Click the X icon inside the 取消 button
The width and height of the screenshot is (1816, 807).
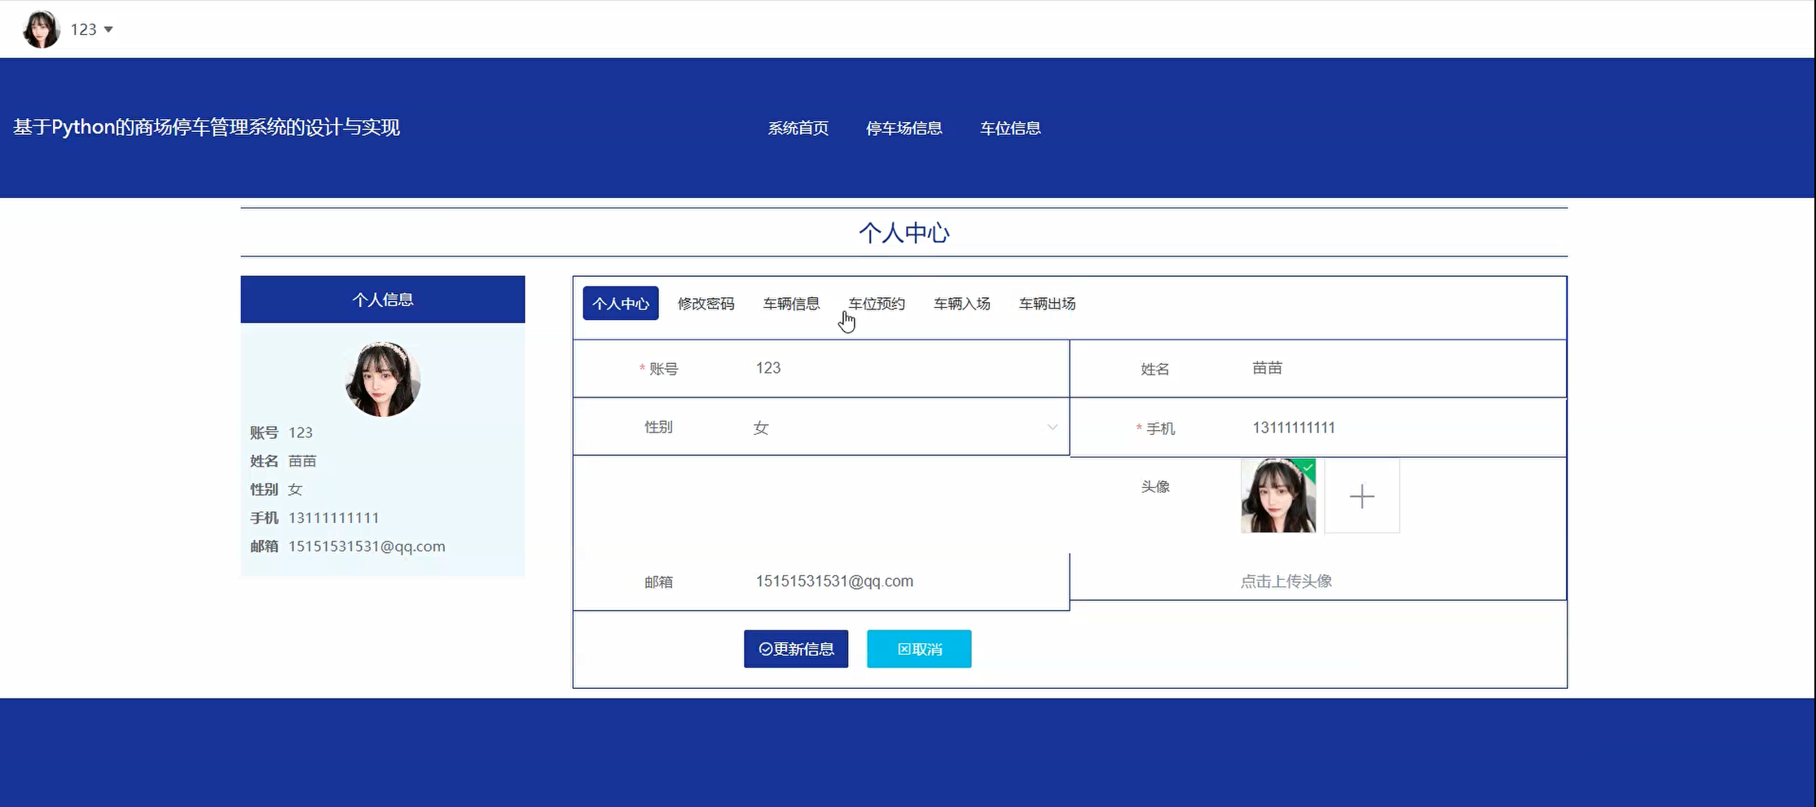tap(904, 649)
